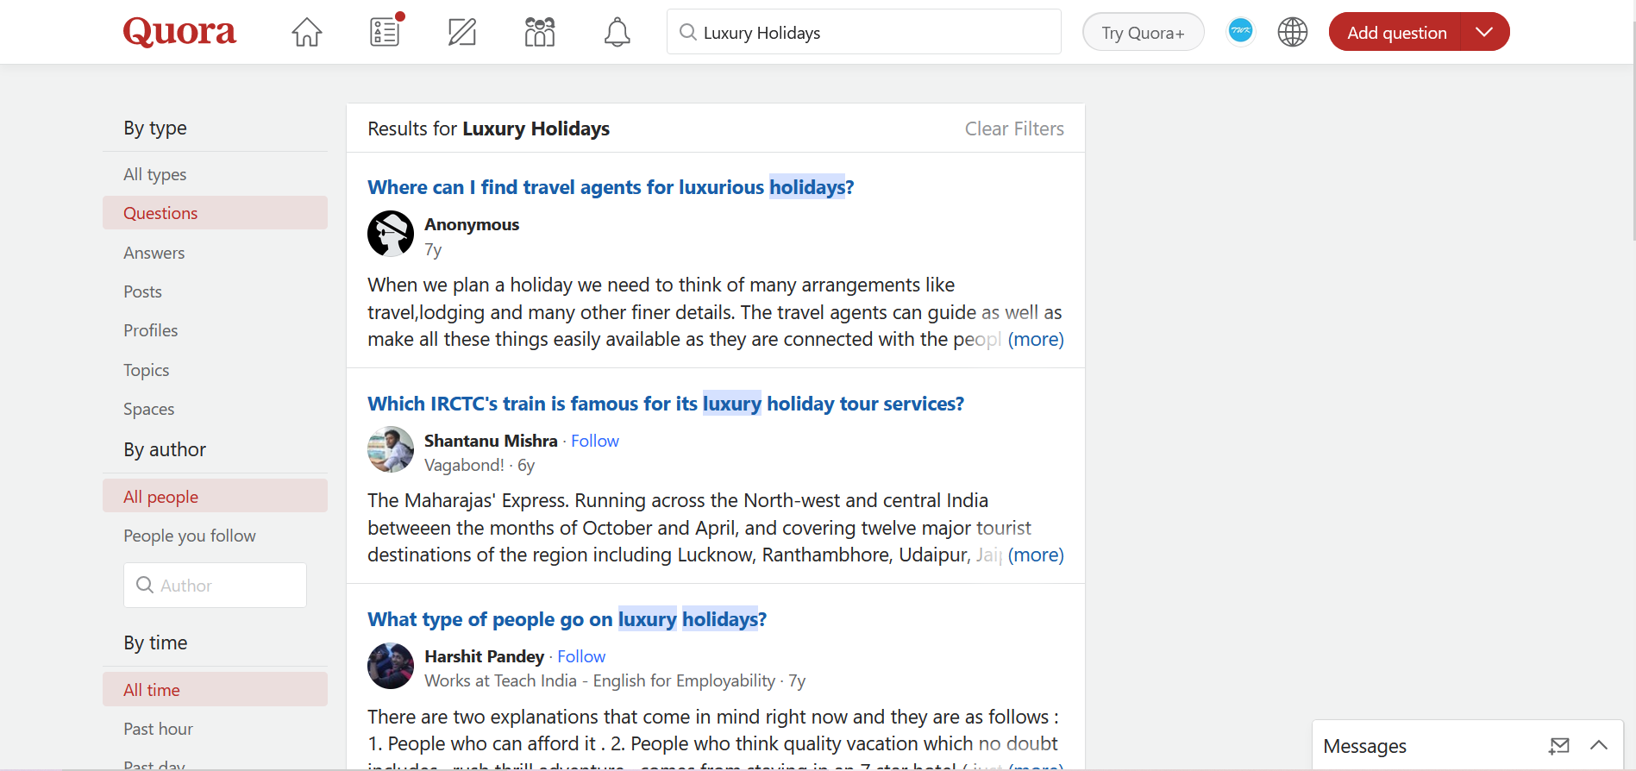Image resolution: width=1636 pixels, height=771 pixels.
Task: Open the Add question dropdown arrow
Action: point(1484,32)
